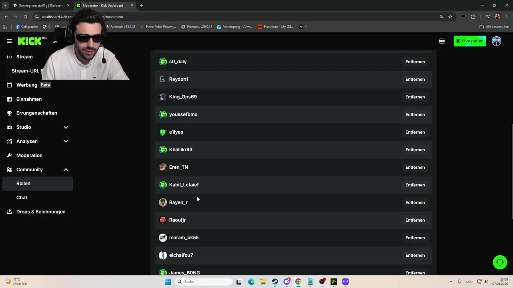
Task: Click Entfernen next to youssefbmx
Action: click(415, 114)
